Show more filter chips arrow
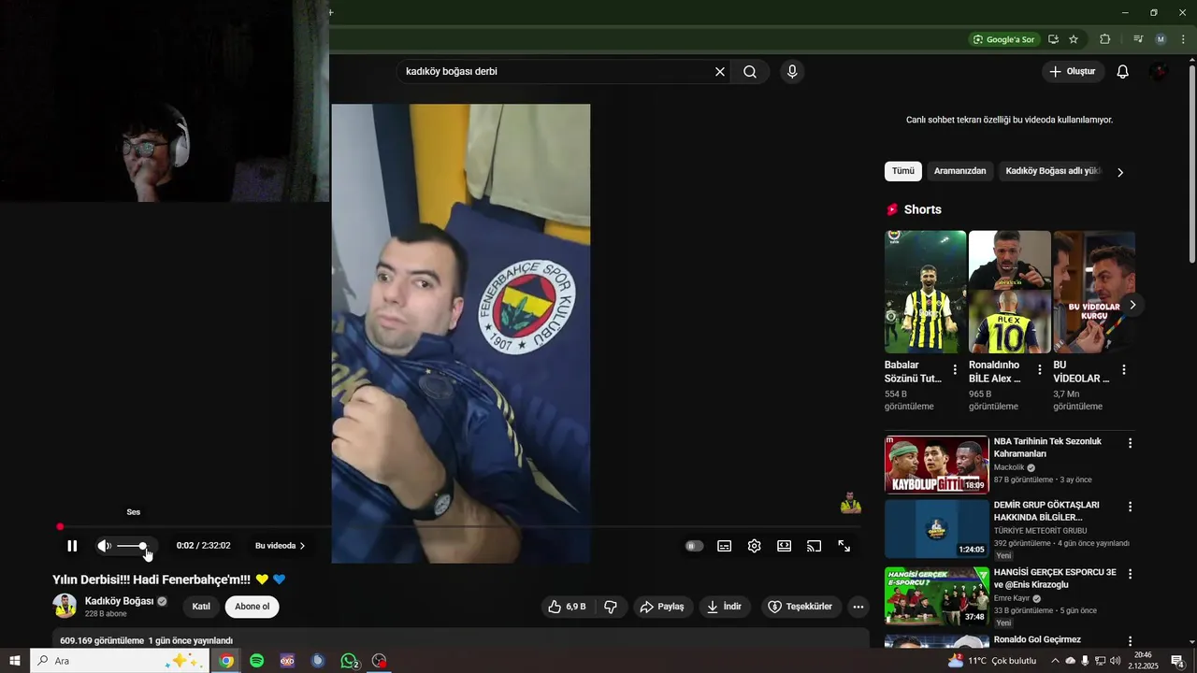The image size is (1197, 673). (1120, 172)
